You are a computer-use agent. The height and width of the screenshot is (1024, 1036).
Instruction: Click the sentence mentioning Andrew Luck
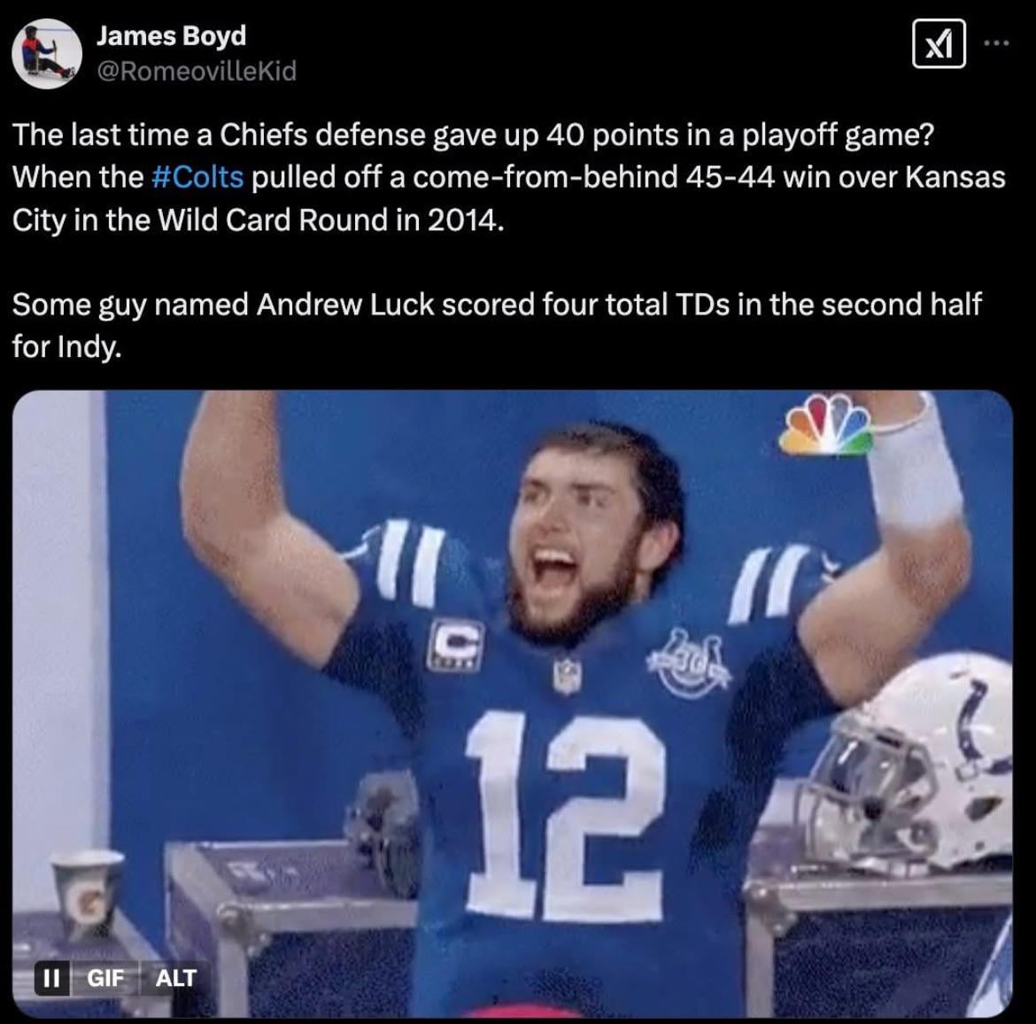pos(497,325)
